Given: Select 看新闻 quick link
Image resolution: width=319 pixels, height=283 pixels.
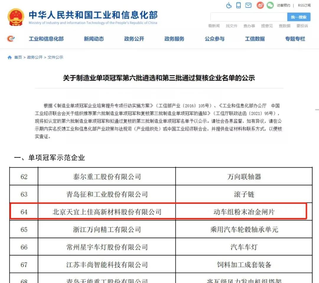Looking at the screenshot, I should pos(214,26).
